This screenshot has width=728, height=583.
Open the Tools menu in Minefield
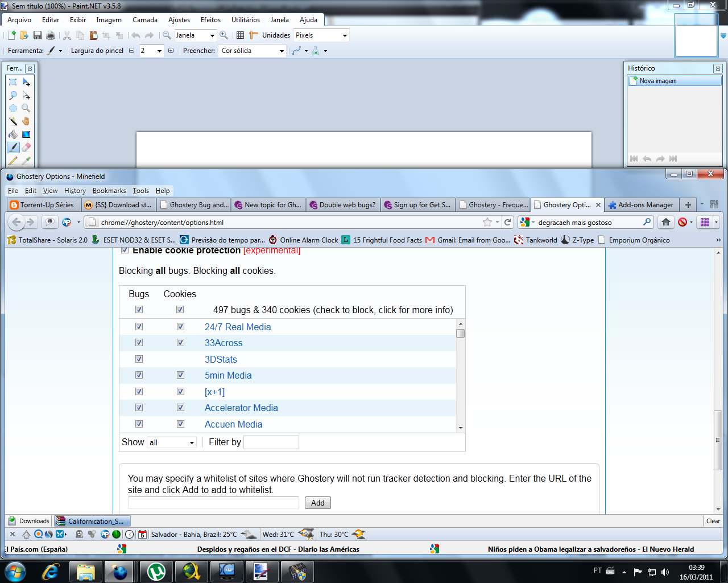[x=140, y=191]
